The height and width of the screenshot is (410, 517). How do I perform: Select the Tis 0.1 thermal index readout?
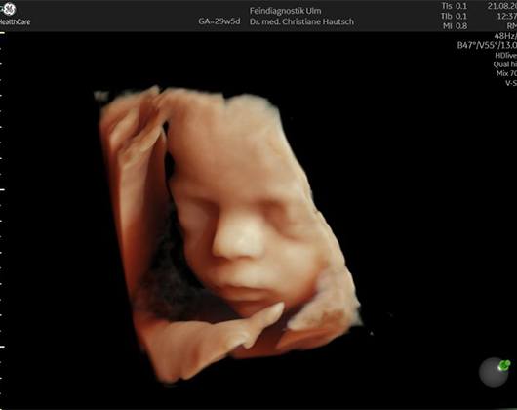454,6
